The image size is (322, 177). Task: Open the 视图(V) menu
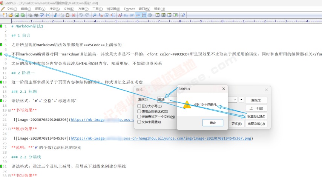(x=40, y=9)
